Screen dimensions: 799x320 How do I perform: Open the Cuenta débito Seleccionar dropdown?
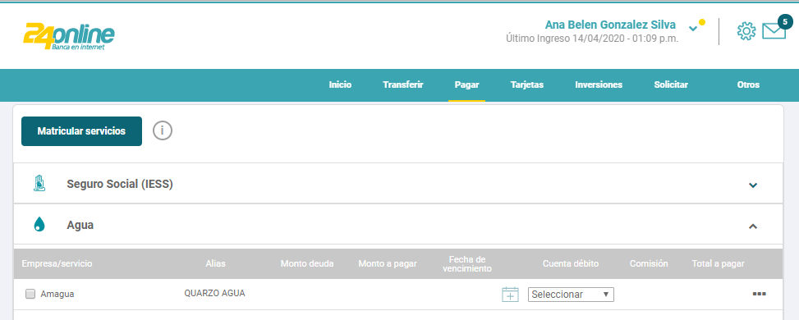[571, 295]
